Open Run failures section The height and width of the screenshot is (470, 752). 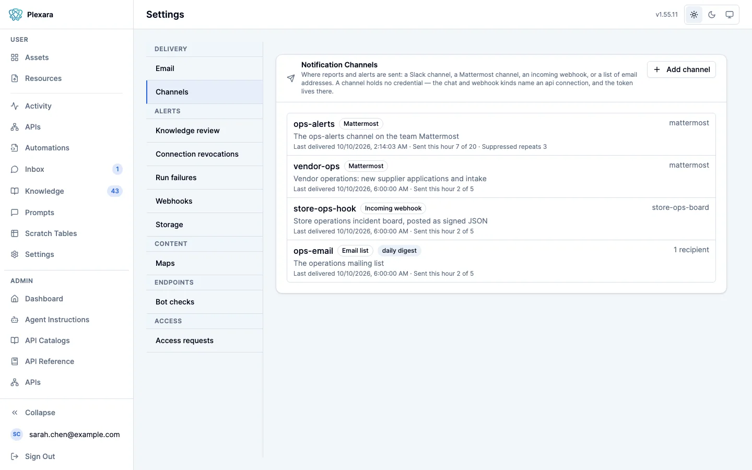point(205,178)
